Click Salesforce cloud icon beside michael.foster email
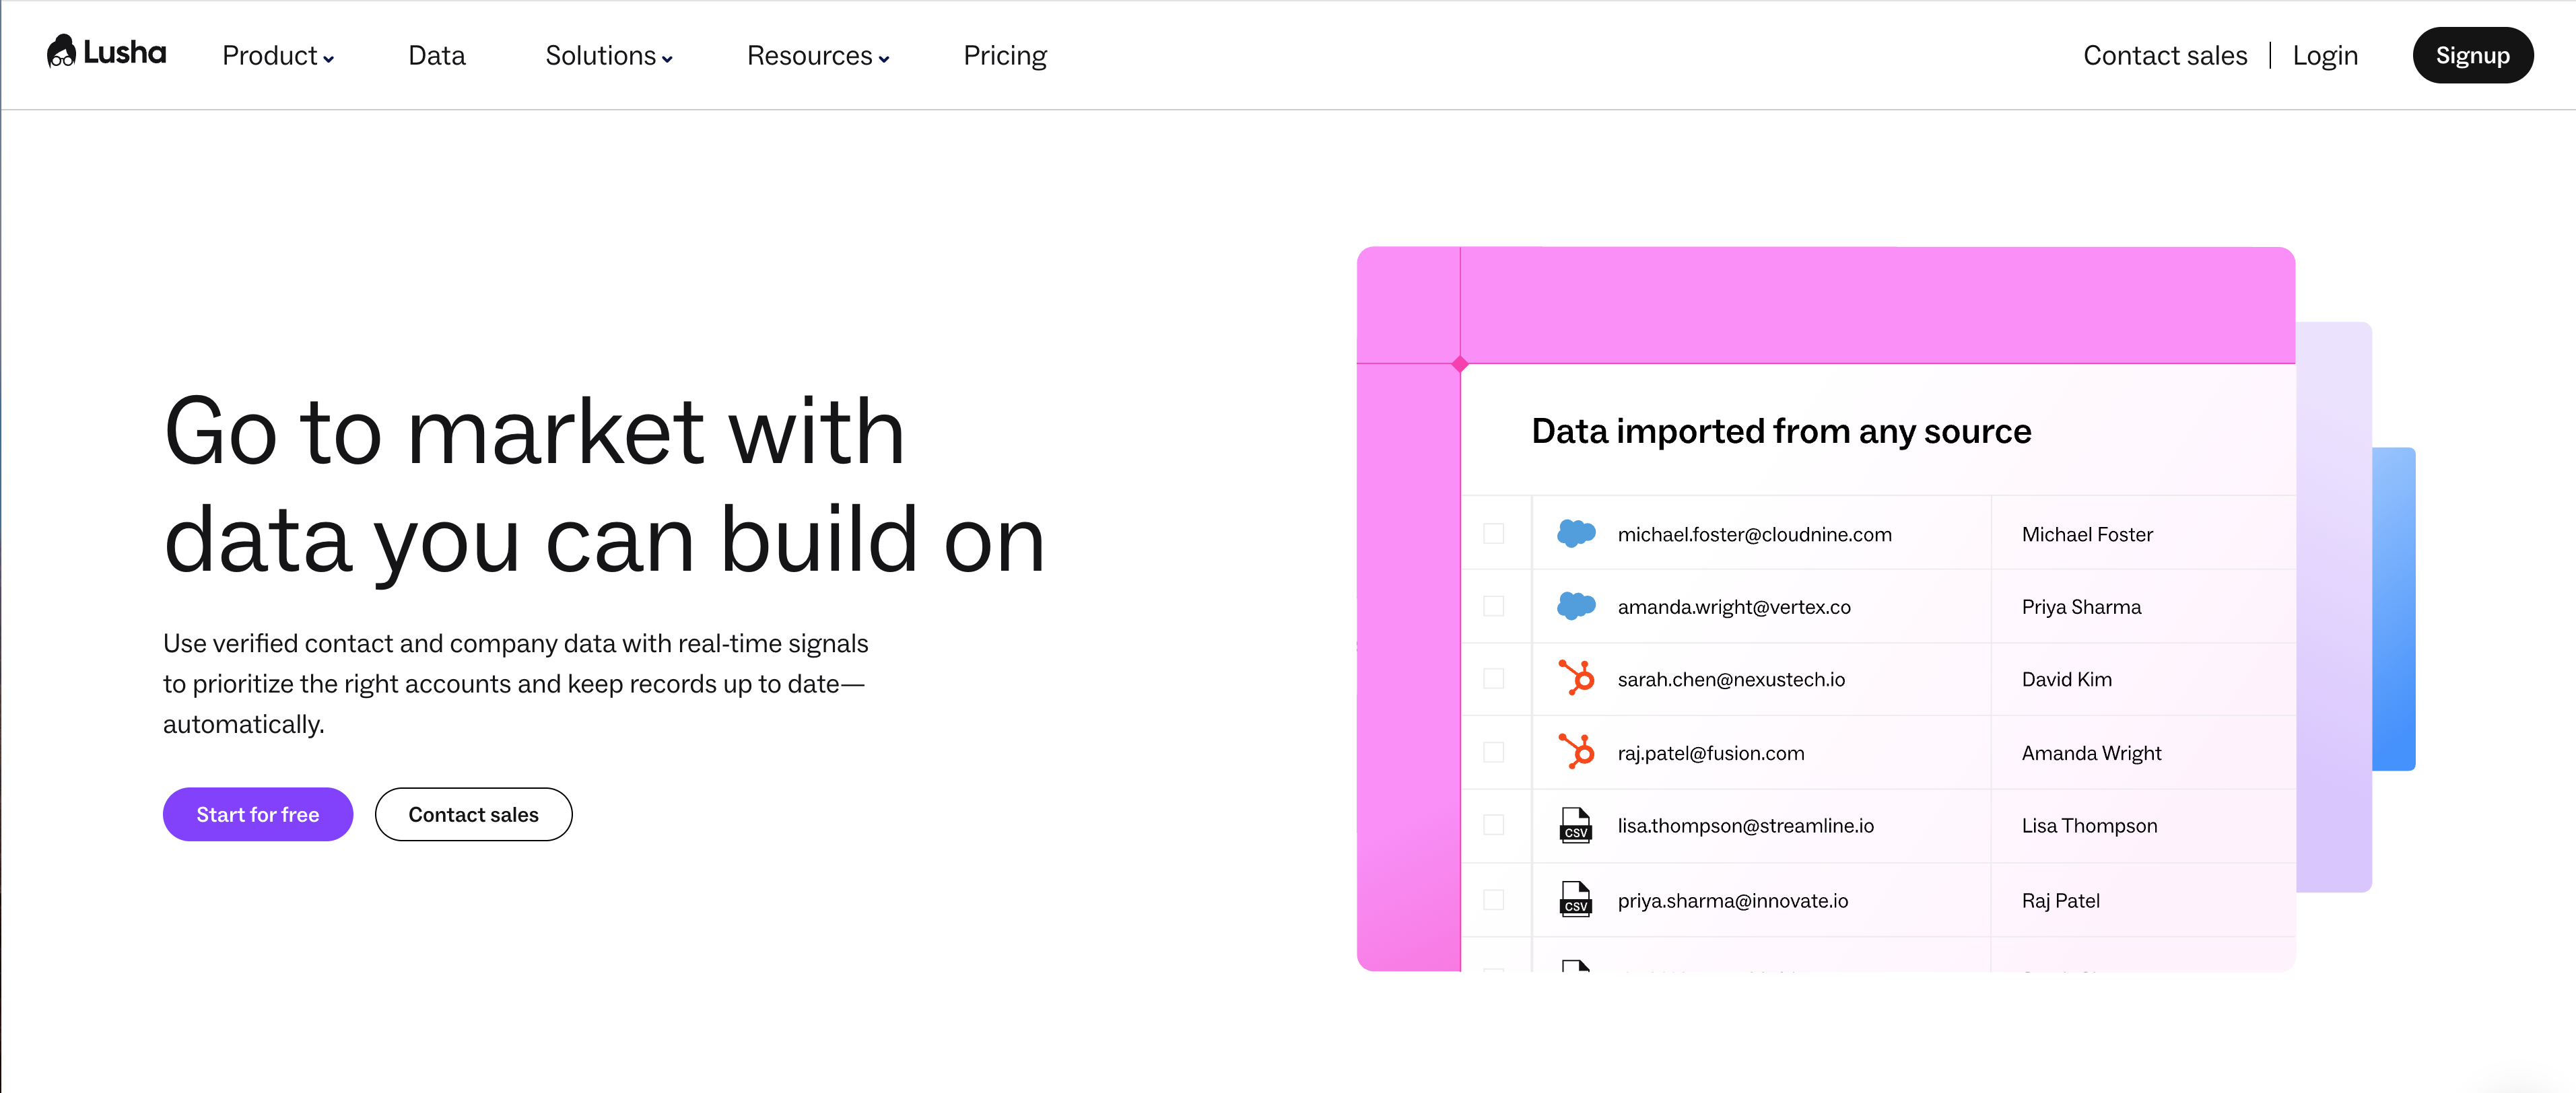This screenshot has width=2576, height=1093. pos(1576,534)
